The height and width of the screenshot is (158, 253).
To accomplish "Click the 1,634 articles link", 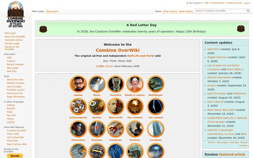I will (x=105, y=66).
